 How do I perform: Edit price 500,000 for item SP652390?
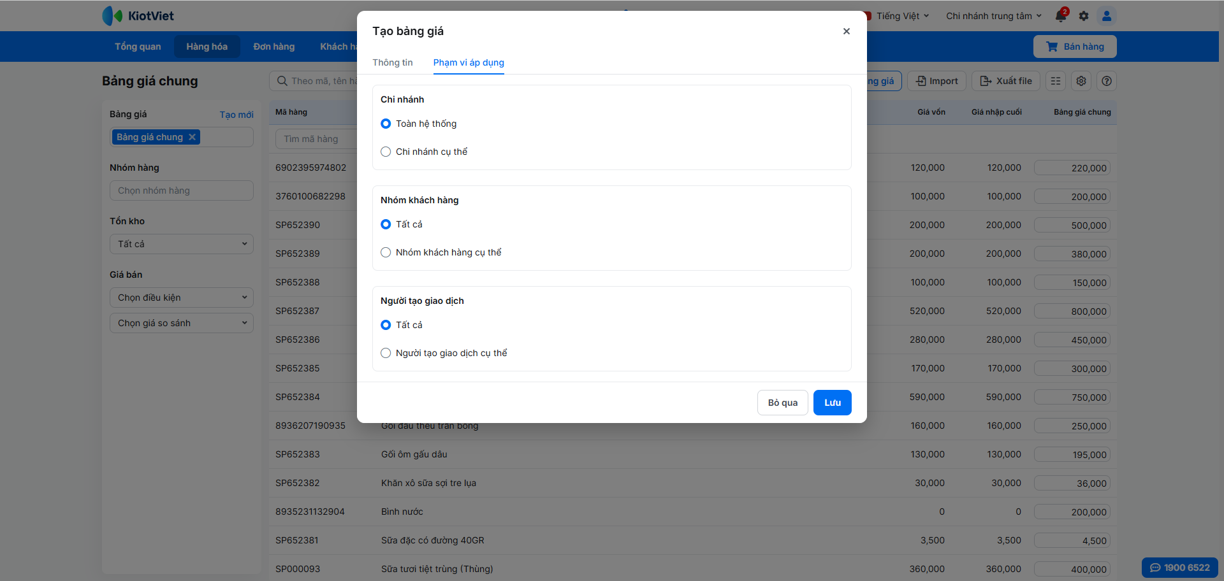[x=1072, y=226]
